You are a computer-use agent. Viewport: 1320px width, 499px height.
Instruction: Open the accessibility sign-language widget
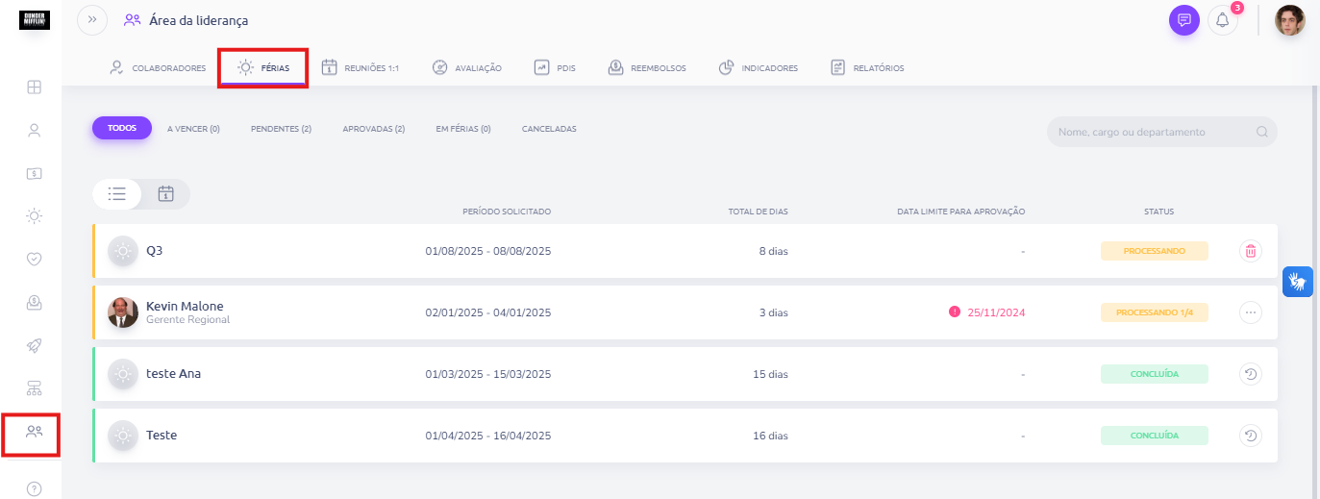coord(1298,281)
